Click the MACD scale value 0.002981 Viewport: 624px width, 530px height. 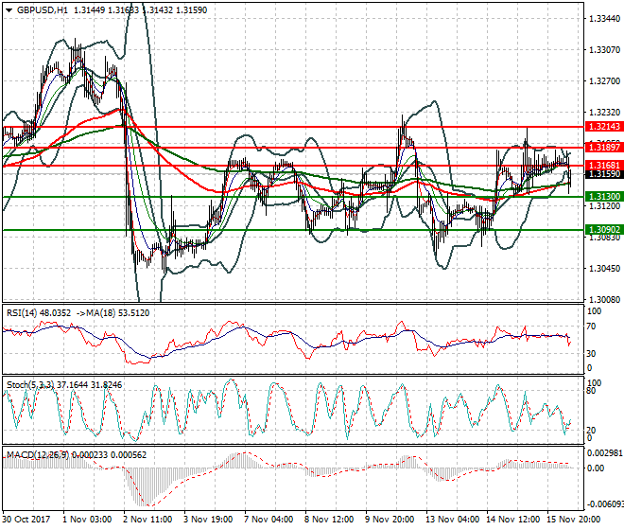604,453
